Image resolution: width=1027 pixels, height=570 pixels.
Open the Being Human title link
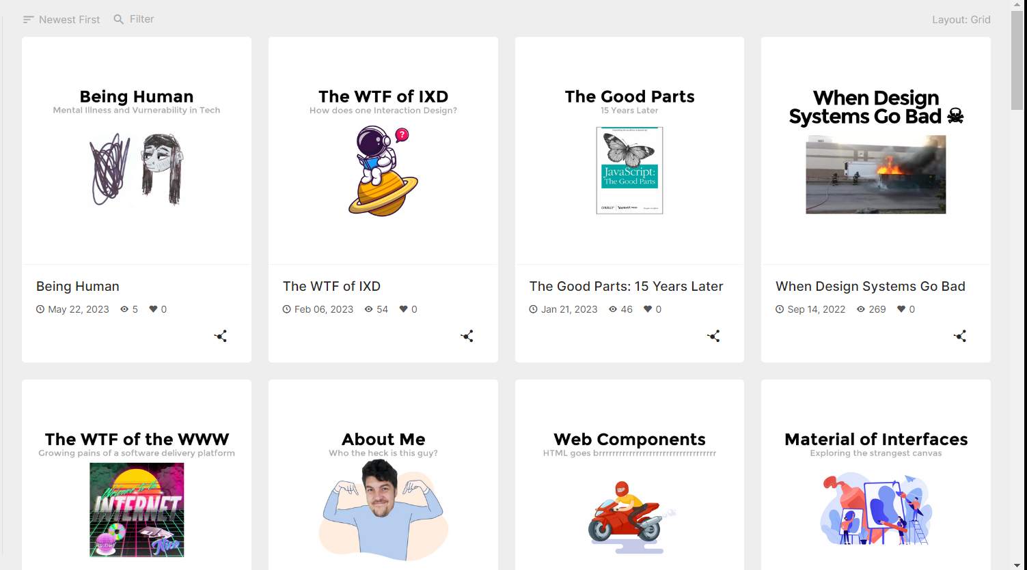point(78,286)
